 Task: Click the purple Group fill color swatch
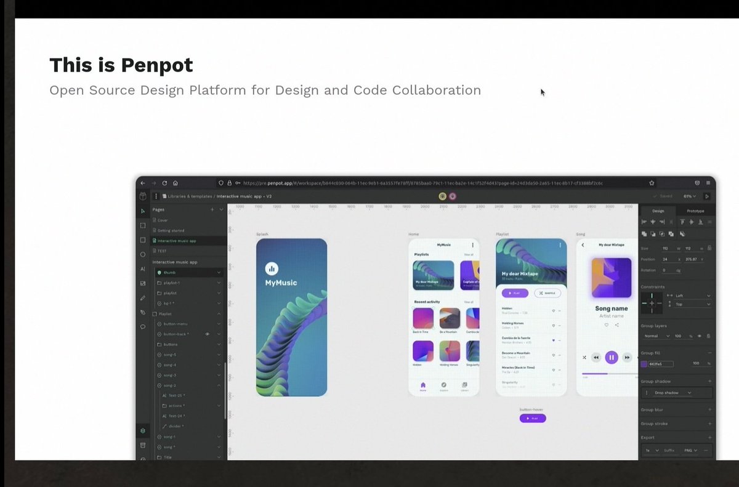click(644, 364)
